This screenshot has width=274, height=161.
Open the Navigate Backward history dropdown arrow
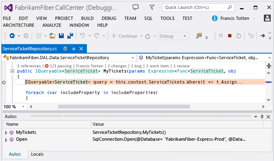19,36
